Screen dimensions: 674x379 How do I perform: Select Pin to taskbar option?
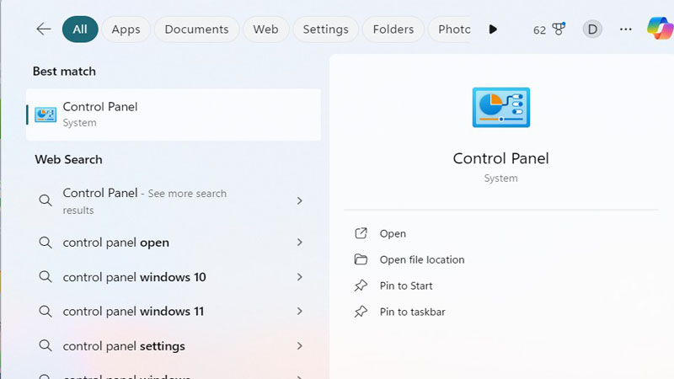(411, 312)
